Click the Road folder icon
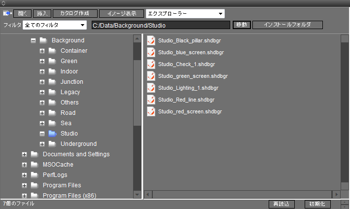The width and height of the screenshot is (350, 209). [52, 113]
